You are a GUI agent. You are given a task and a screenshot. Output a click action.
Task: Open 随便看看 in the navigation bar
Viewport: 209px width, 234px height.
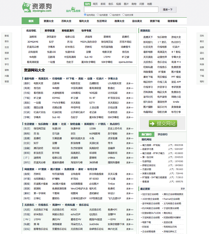[x=172, y=21]
